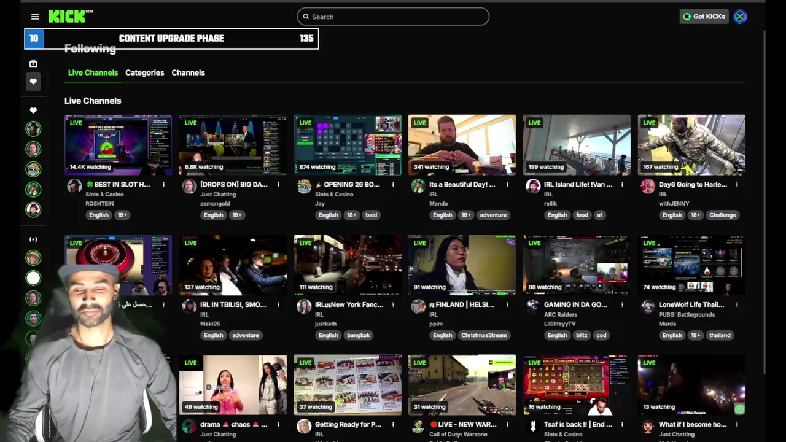Open the 37 watching sushi menu thumbnail

tap(348, 385)
